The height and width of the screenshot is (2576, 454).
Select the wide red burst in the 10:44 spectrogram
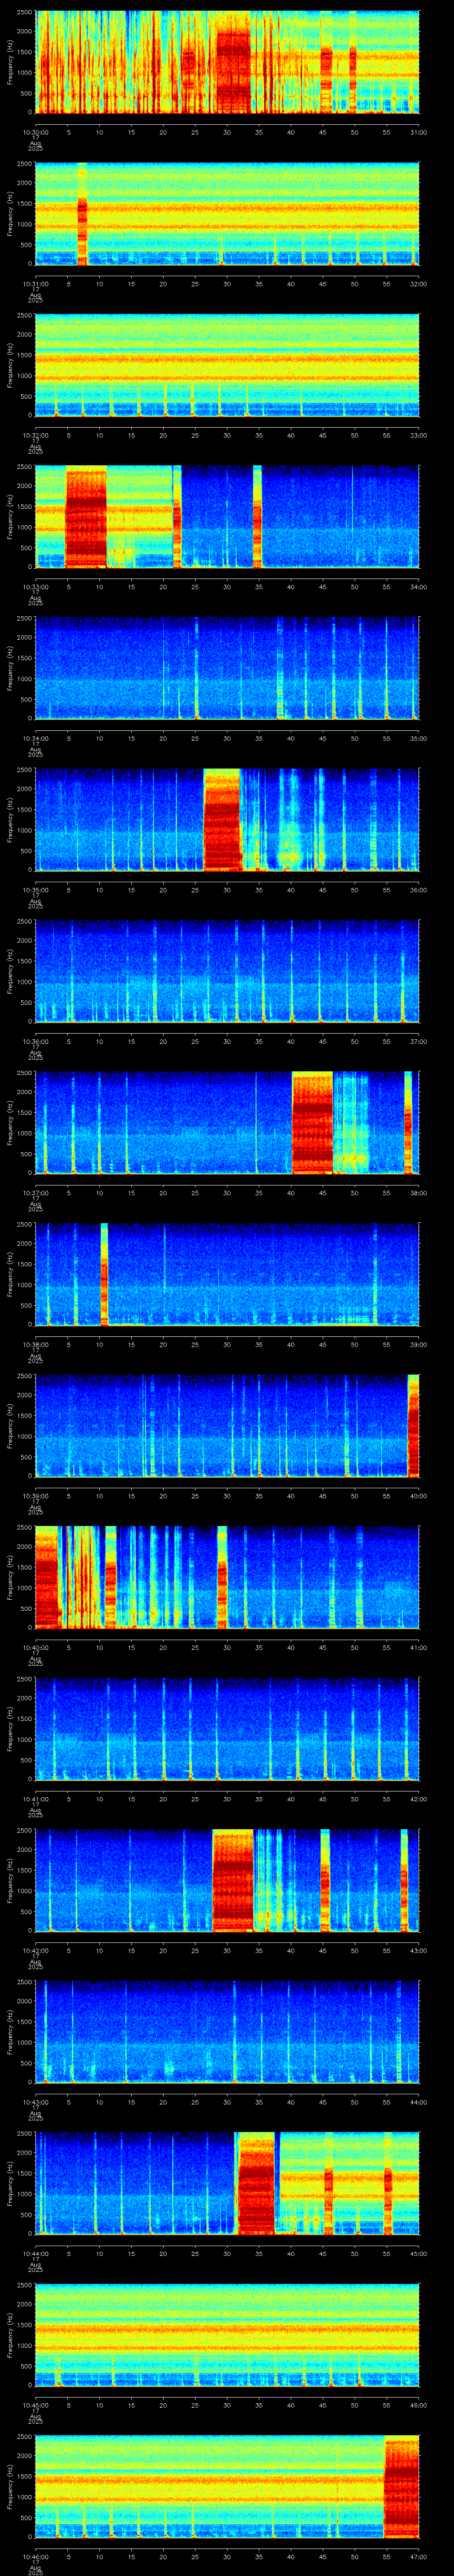tap(255, 2184)
